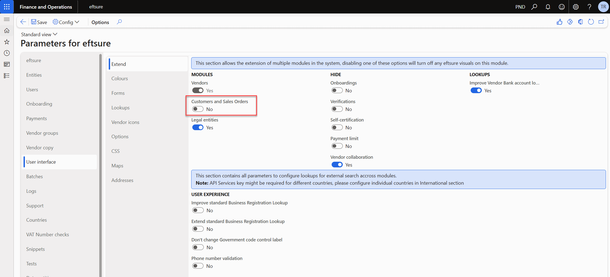Enable Customers and Sales Orders toggle
The image size is (610, 277).
point(198,109)
